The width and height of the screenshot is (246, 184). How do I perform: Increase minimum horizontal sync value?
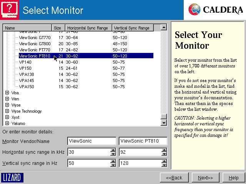point(113,150)
